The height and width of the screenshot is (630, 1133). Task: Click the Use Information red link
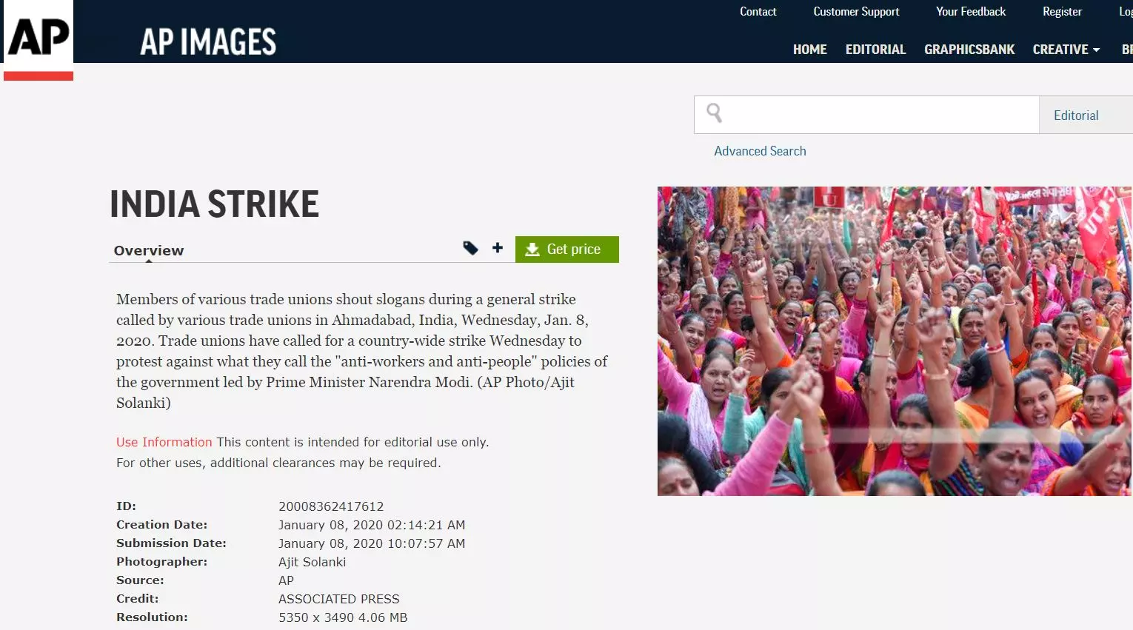(x=164, y=442)
